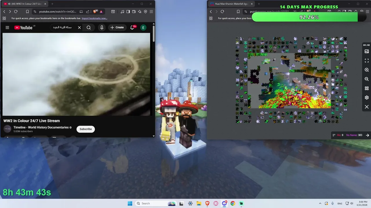Open Leo AI sparkle icon in YouTube window
The height and width of the screenshot is (208, 371).
pyautogui.click(x=140, y=12)
